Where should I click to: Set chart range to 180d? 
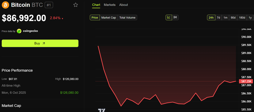pos(242,18)
